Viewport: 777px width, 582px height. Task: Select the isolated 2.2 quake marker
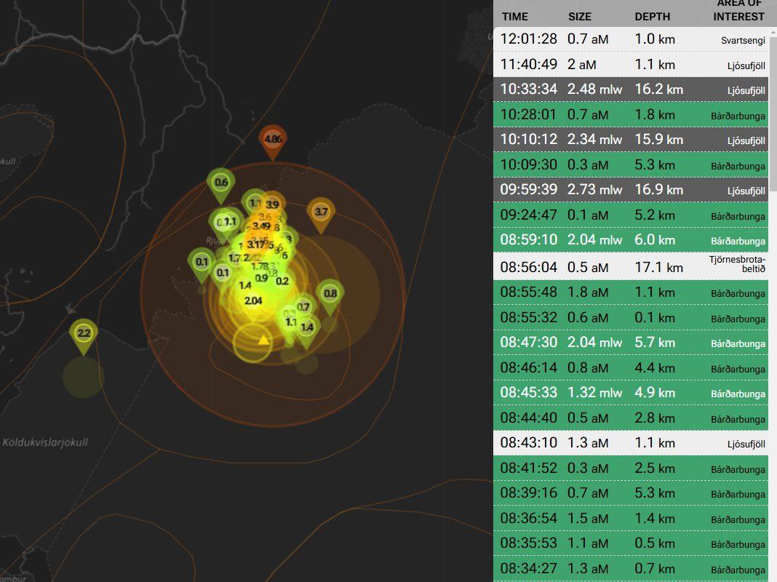[x=84, y=333]
